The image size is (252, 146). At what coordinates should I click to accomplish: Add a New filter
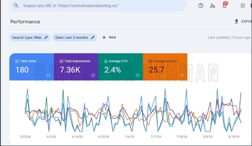pos(109,38)
